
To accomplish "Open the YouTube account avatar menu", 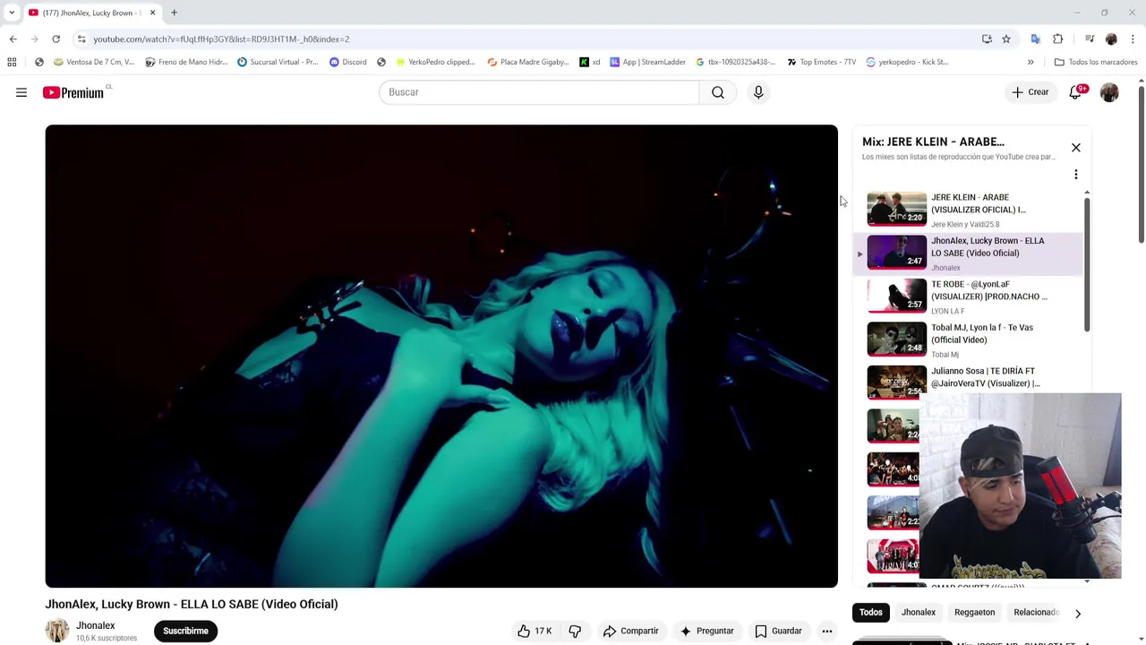I will point(1109,92).
